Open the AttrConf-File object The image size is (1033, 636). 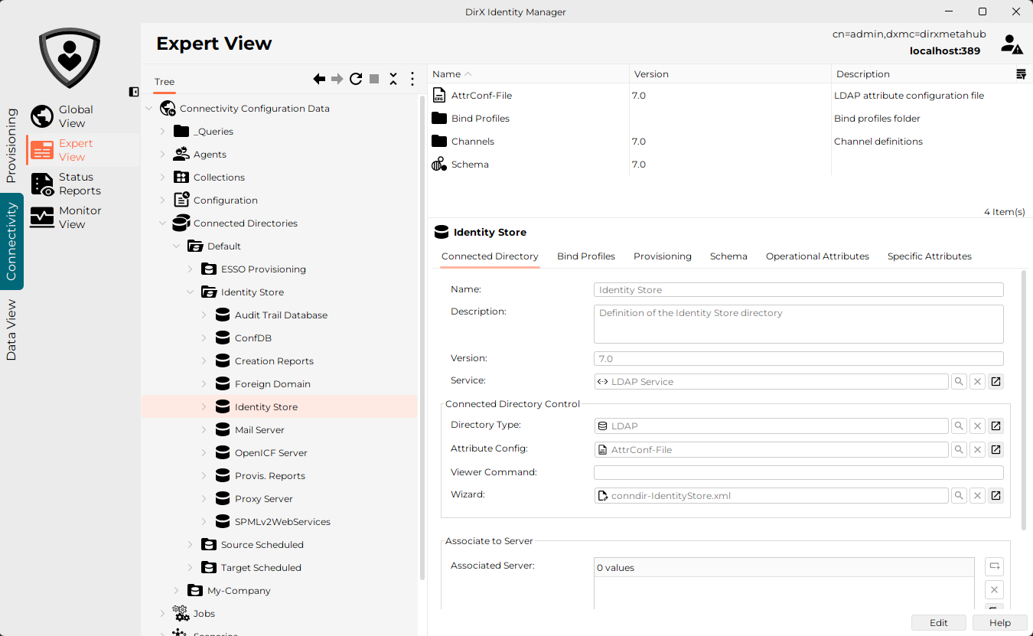point(996,450)
